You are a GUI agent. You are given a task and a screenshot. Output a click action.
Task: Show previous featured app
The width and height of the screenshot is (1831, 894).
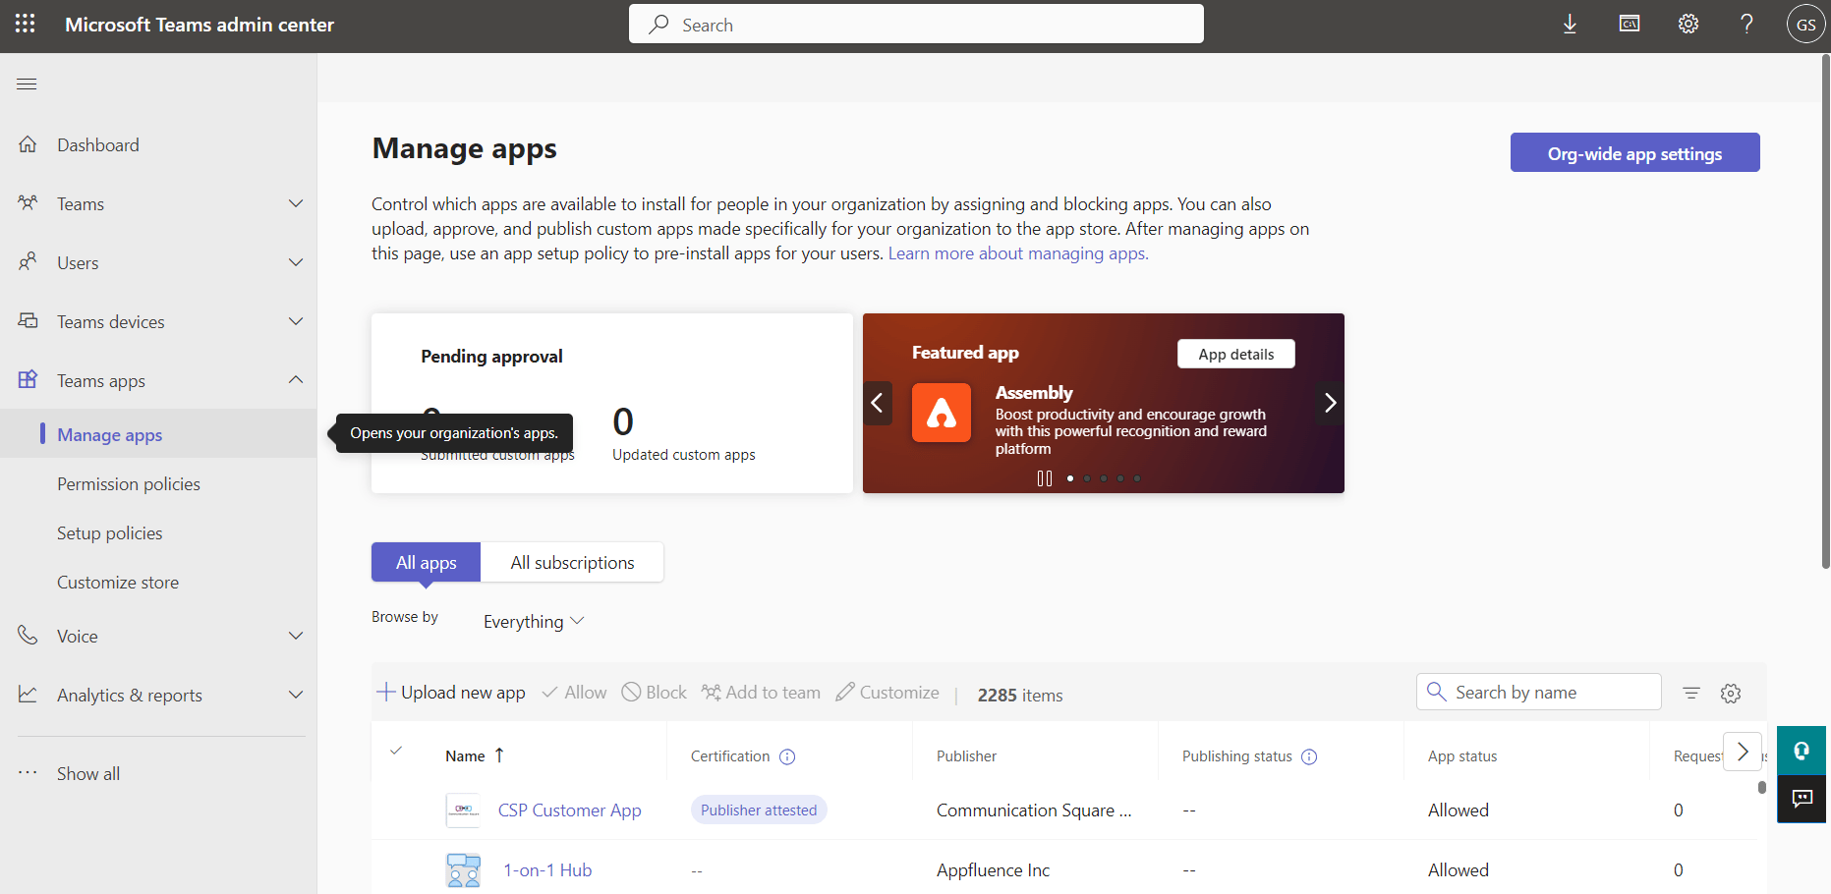coord(877,403)
